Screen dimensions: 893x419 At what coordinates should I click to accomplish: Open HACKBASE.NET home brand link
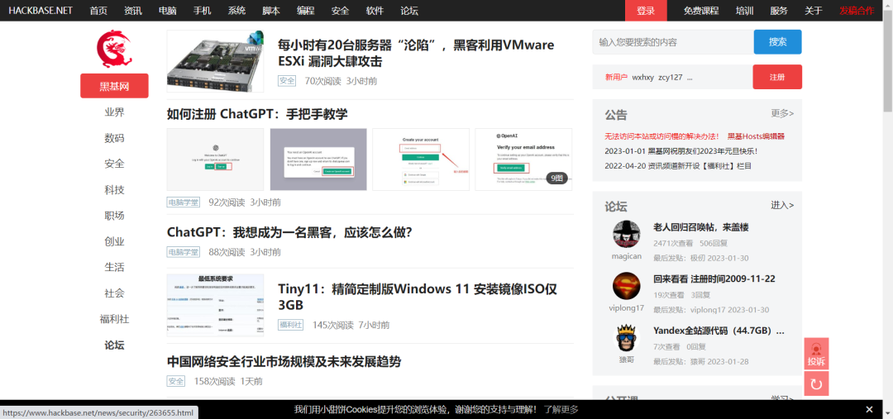(x=41, y=10)
